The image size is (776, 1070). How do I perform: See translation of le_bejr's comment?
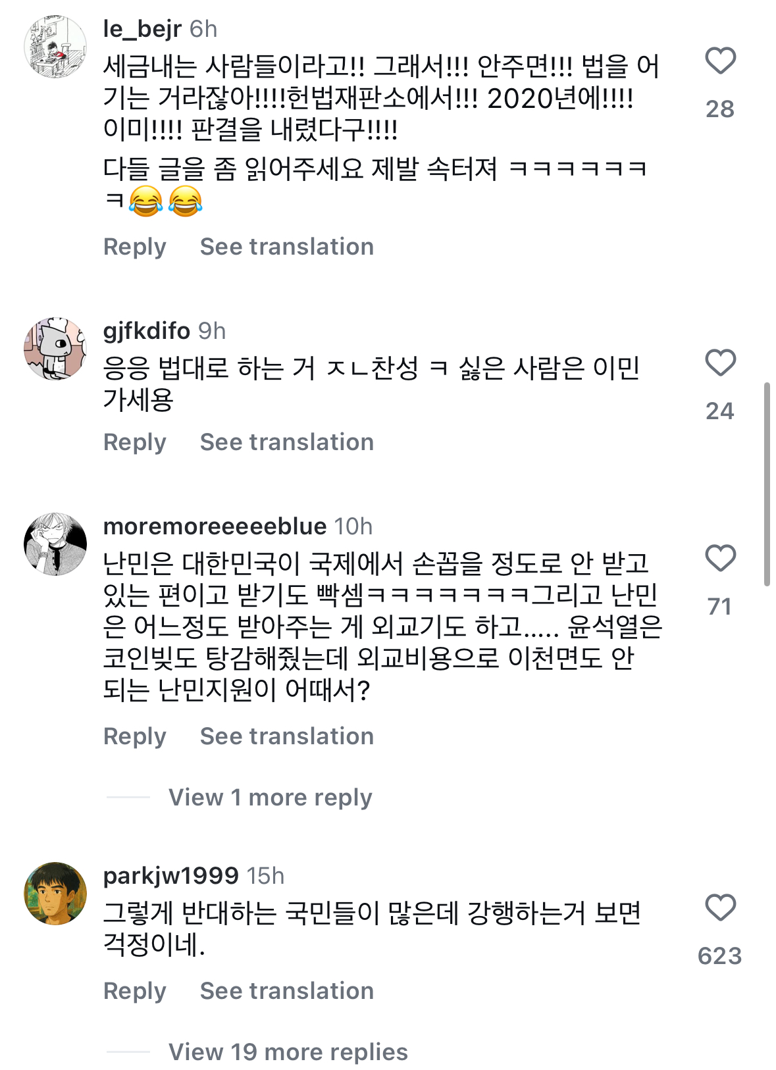286,247
